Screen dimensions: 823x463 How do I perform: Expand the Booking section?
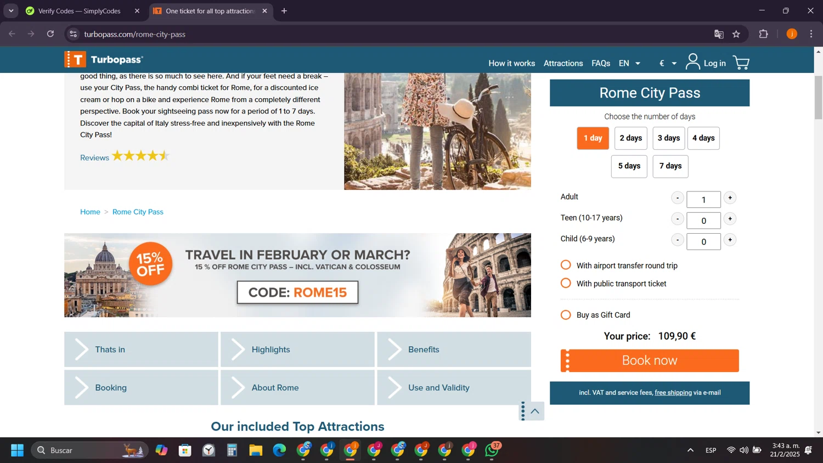(x=141, y=387)
